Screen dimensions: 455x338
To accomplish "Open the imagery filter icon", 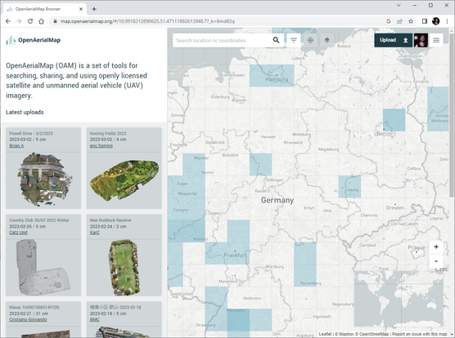I will [x=294, y=40].
